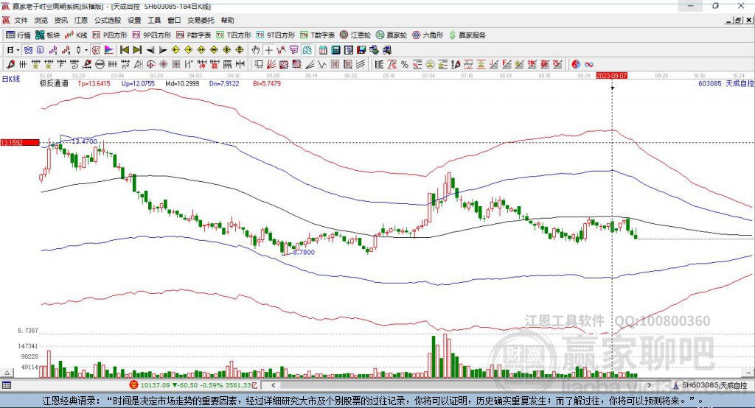Click the rainbow colored flag icon
The width and height of the screenshot is (755, 408).
(109, 50)
